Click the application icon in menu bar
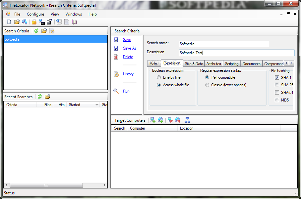This screenshot has height=199, width=301. 8,14
